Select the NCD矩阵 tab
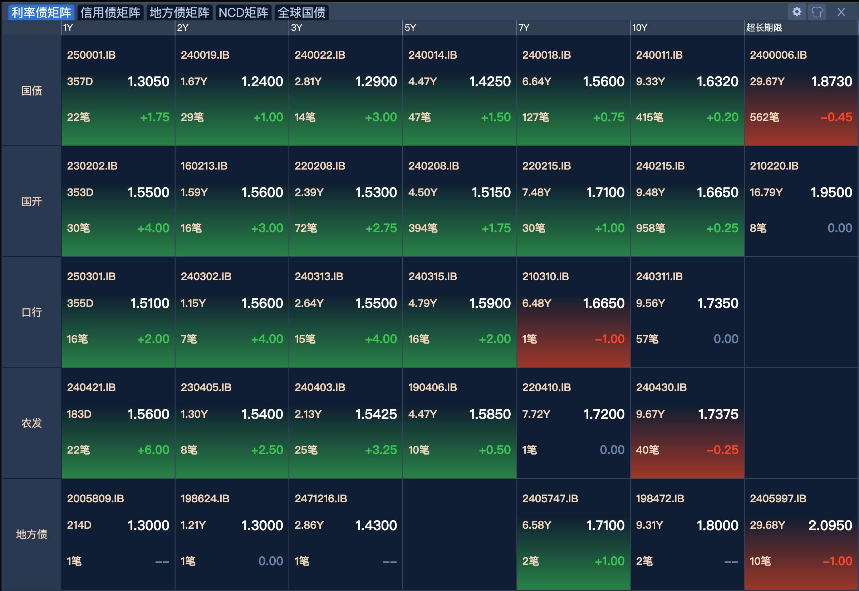This screenshot has height=591, width=859. coord(243,13)
